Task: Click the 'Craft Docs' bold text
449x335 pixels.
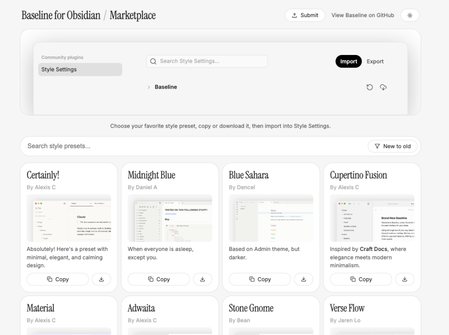Action: pyautogui.click(x=373, y=249)
